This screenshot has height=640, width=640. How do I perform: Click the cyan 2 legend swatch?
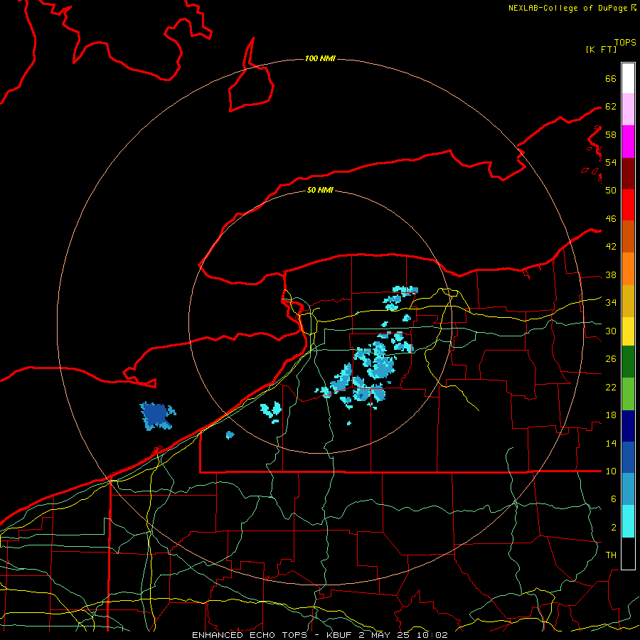[628, 521]
